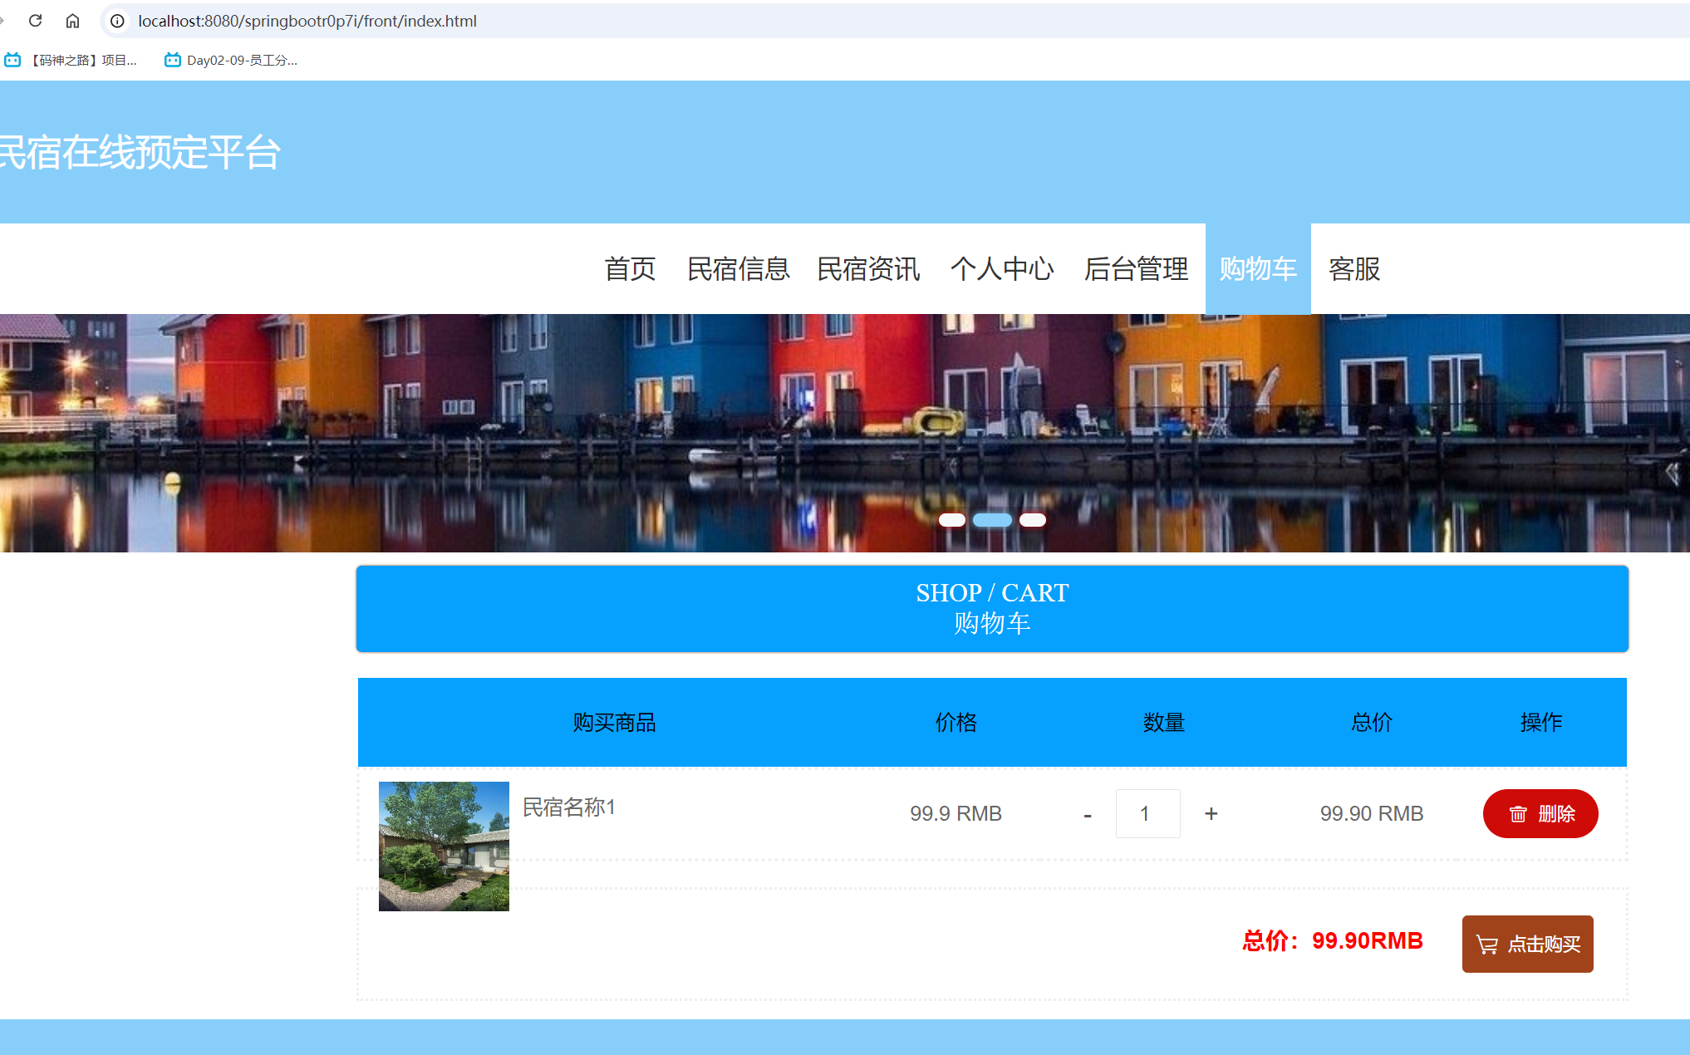Screen dimensions: 1690x1055
Task: Increase quantity with plus button
Action: (1211, 814)
